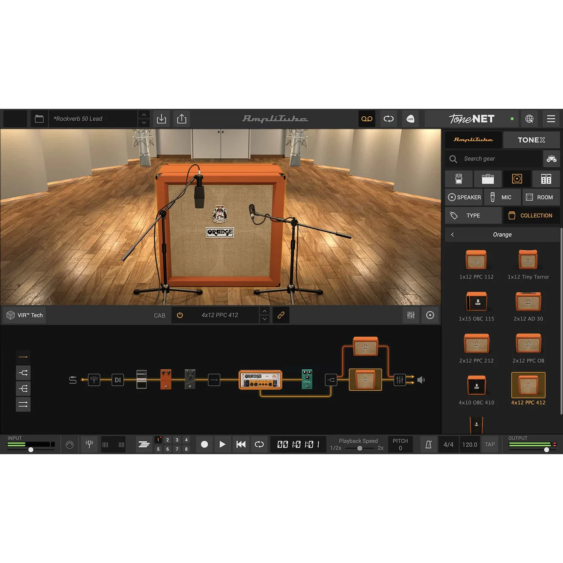Open the cab mixer faders icon
The width and height of the screenshot is (563, 563).
(411, 315)
